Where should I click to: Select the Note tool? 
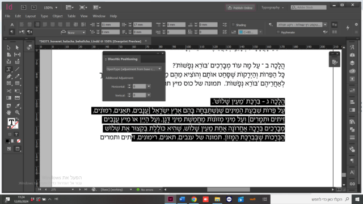pos(9,106)
